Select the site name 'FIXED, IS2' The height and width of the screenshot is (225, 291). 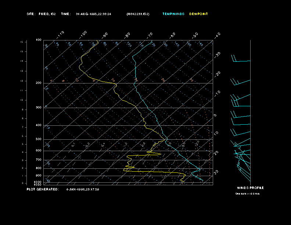47,14
